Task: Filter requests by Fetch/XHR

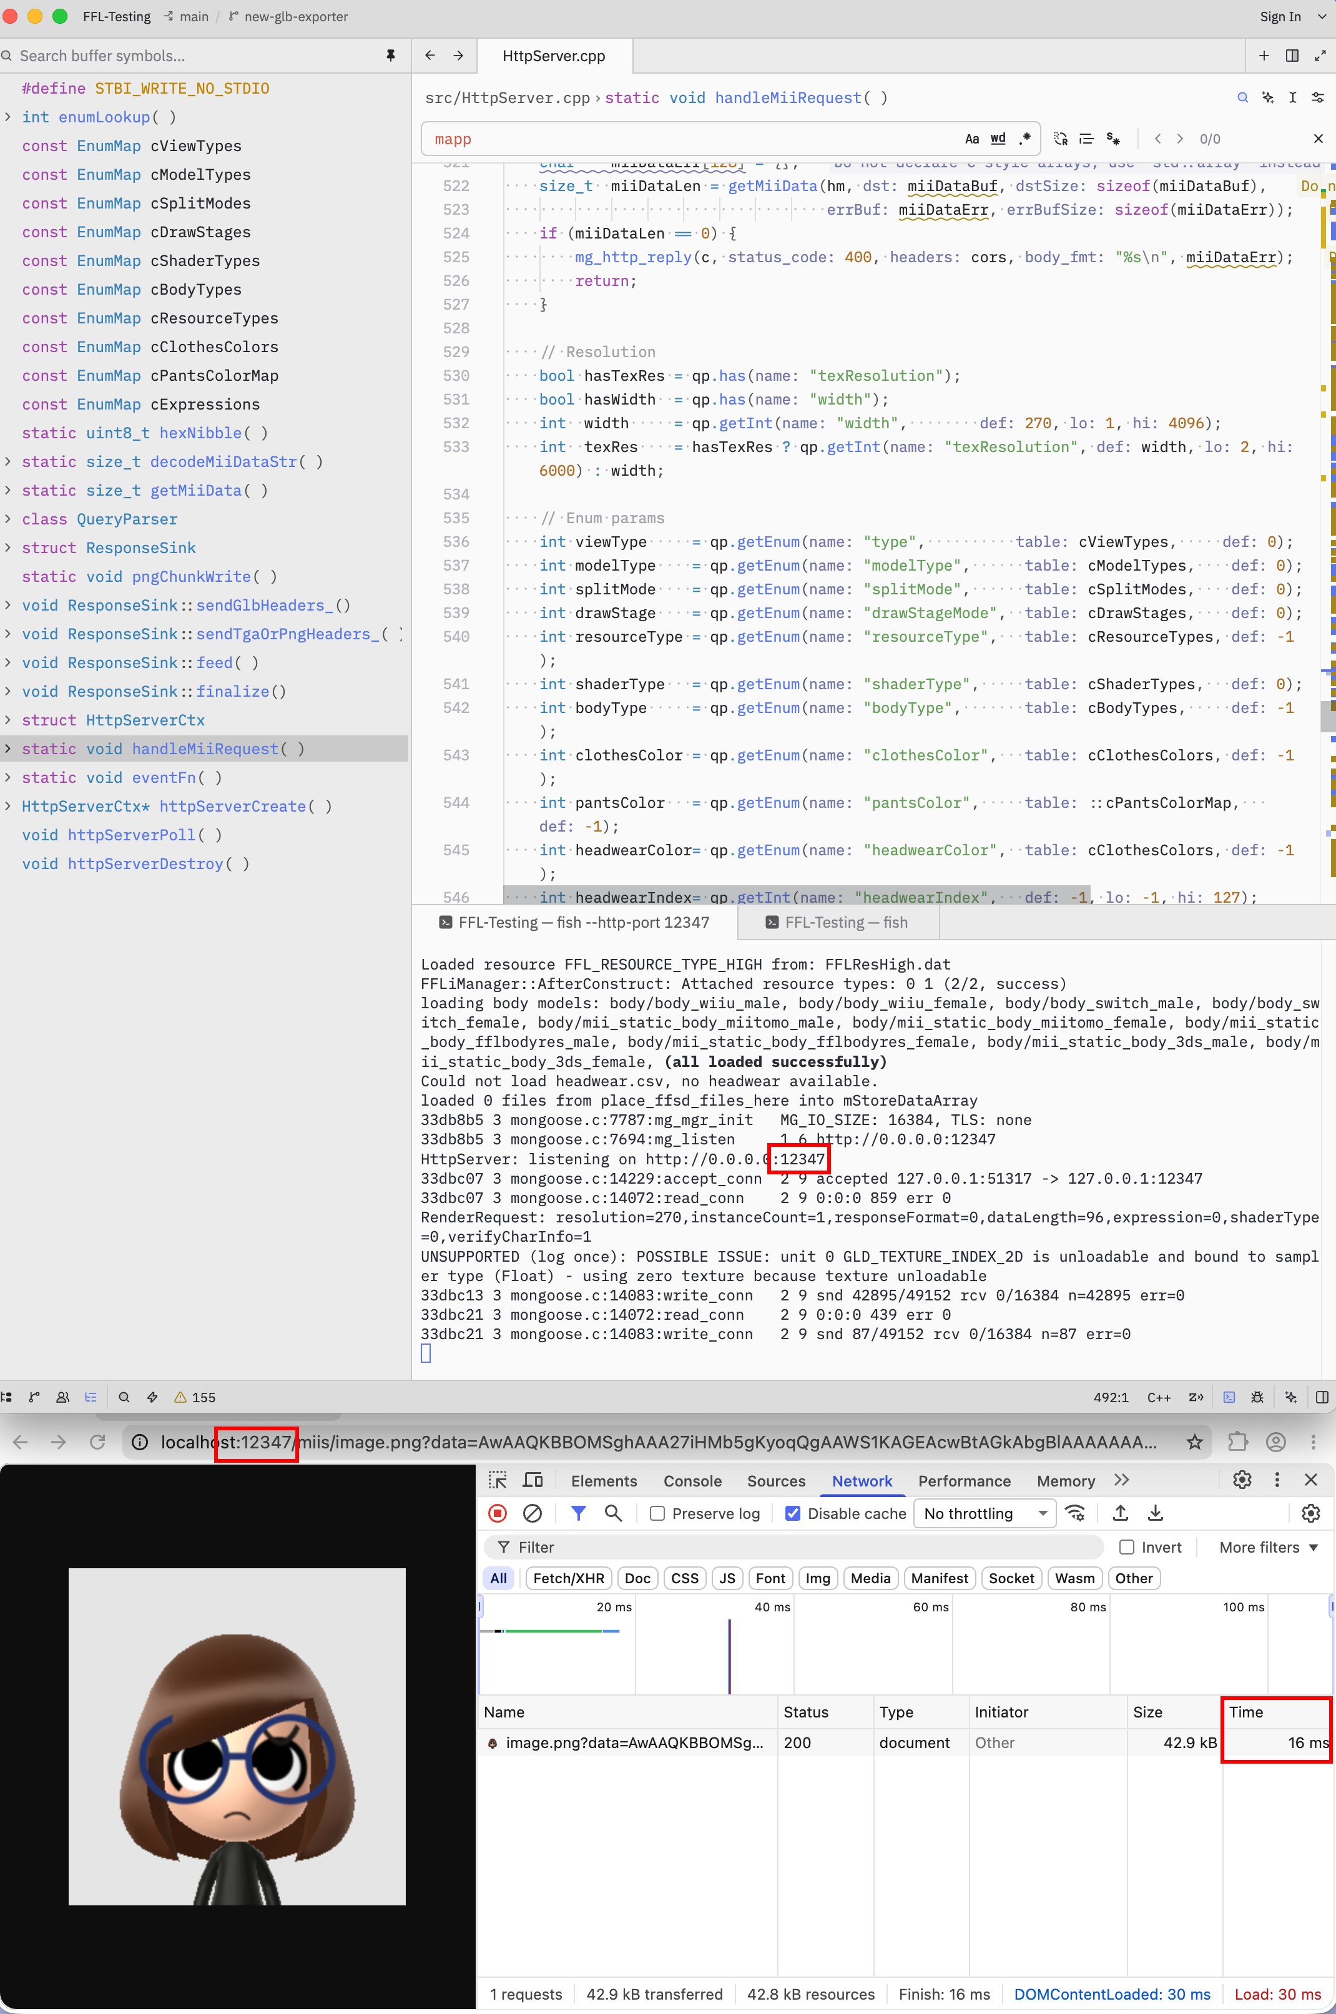Action: point(568,1578)
